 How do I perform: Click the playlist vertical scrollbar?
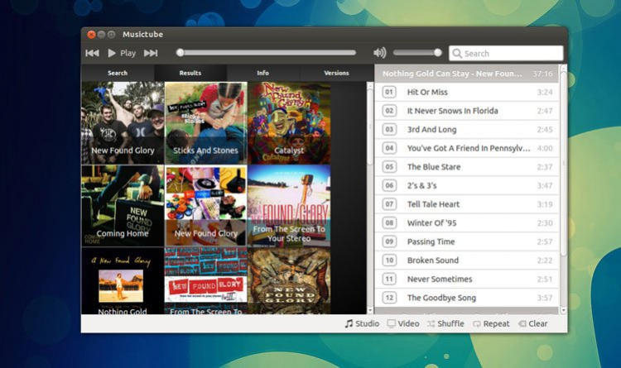click(x=563, y=163)
